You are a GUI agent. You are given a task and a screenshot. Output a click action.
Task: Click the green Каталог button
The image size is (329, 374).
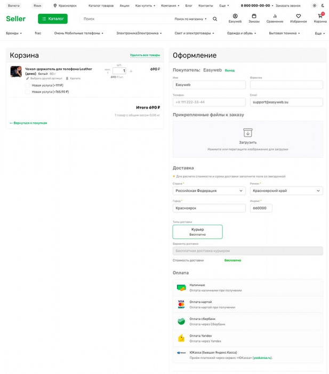coord(53,19)
